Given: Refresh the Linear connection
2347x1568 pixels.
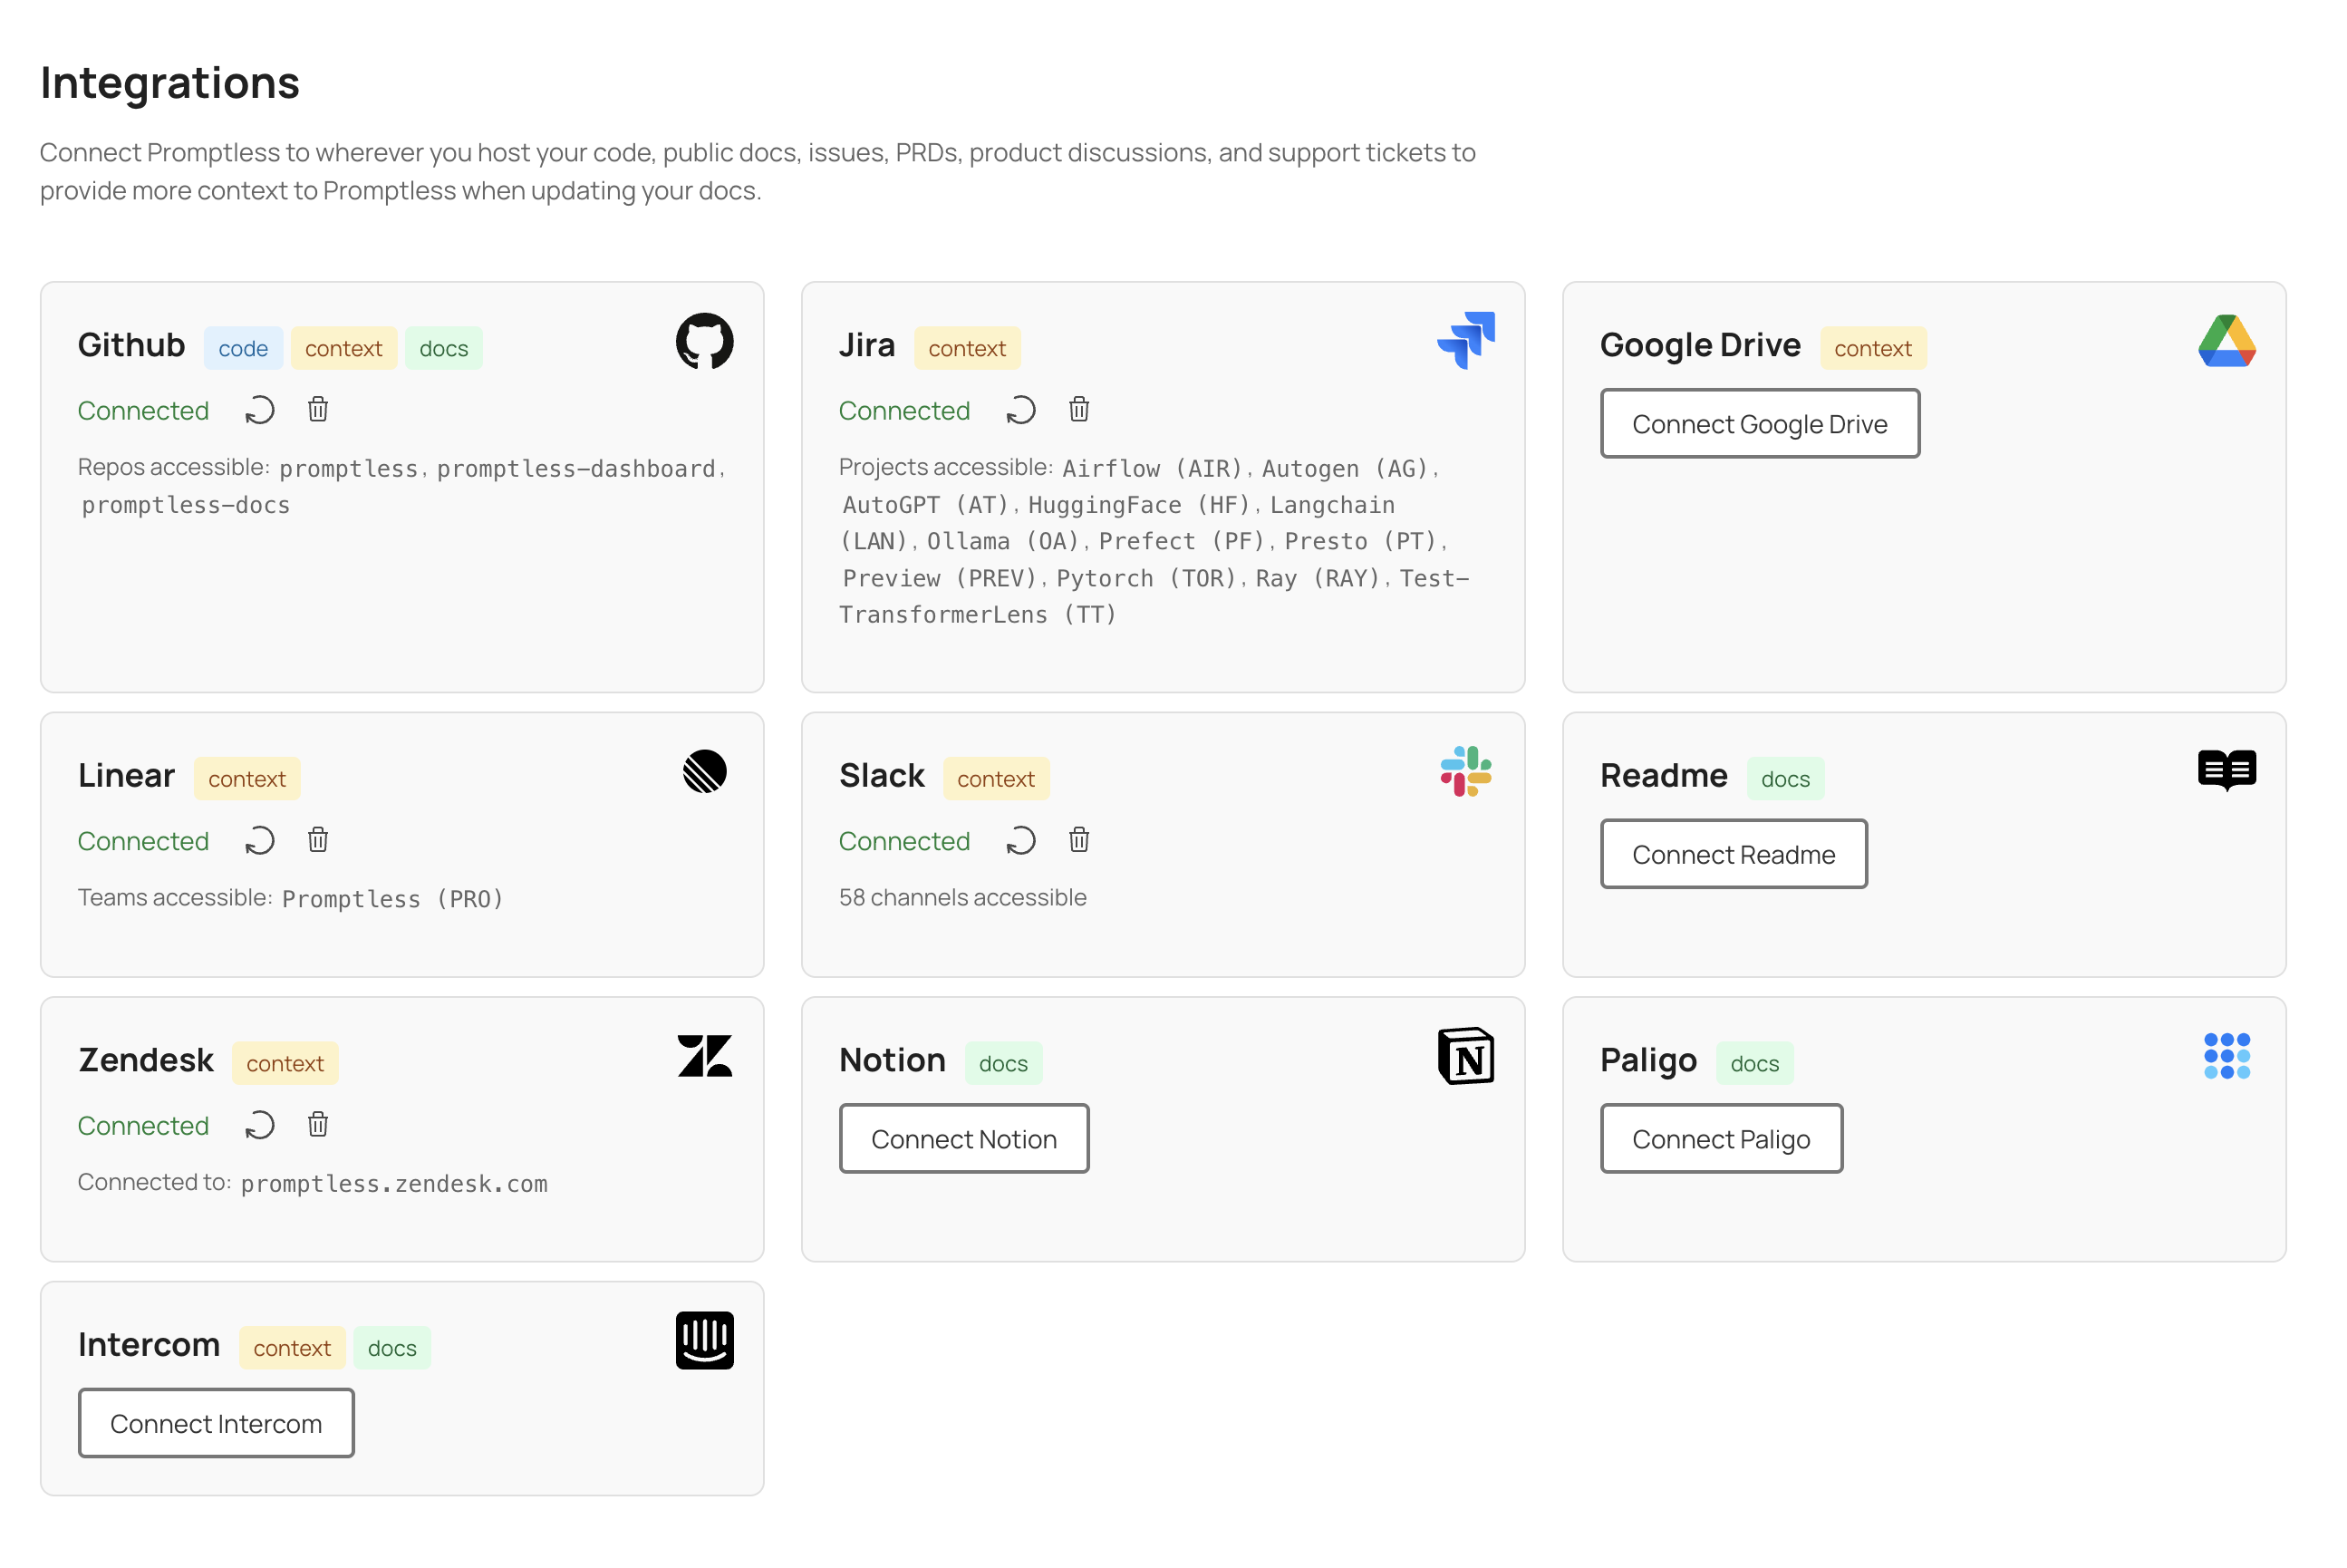Looking at the screenshot, I should pyautogui.click(x=259, y=841).
